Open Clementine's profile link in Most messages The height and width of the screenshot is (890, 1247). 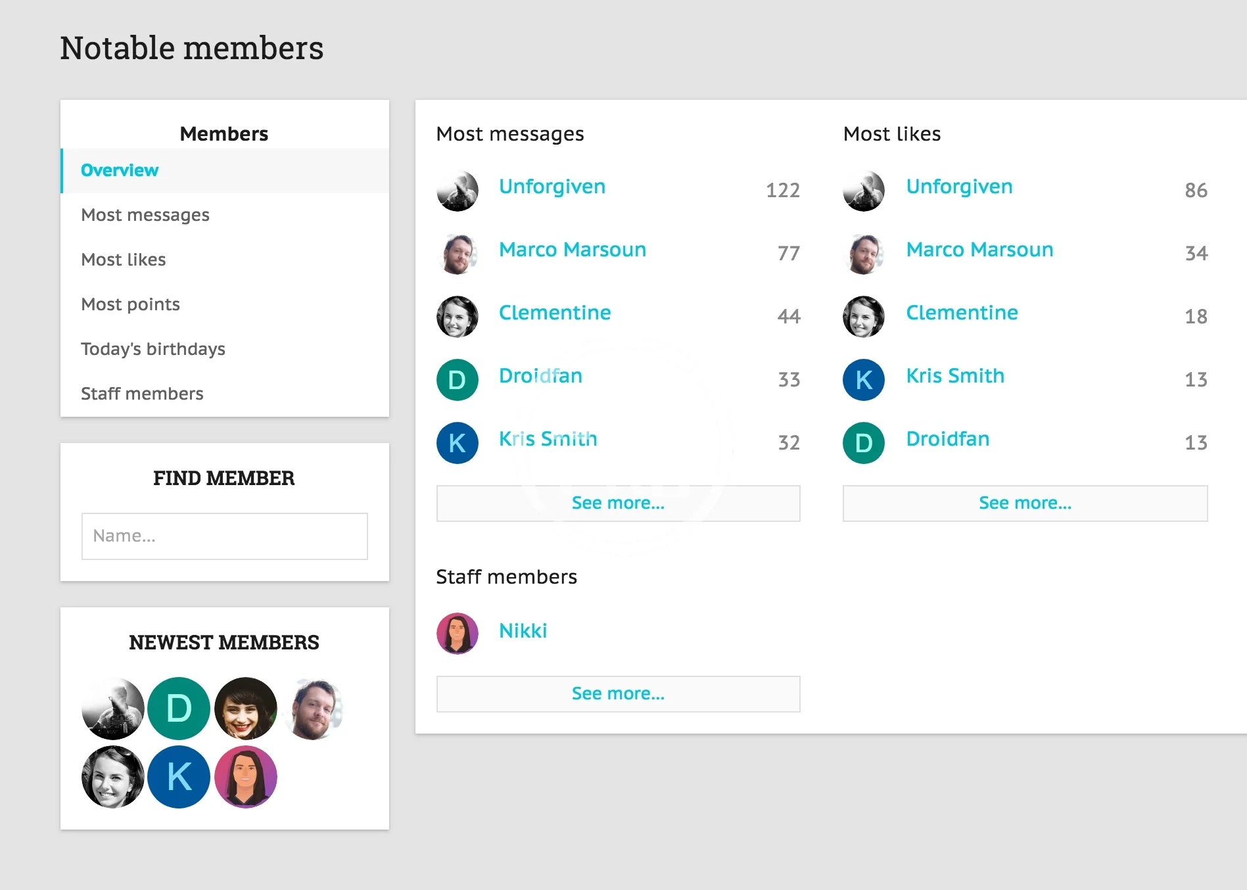tap(555, 313)
